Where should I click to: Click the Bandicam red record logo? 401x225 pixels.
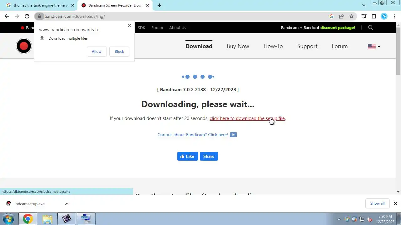click(24, 46)
